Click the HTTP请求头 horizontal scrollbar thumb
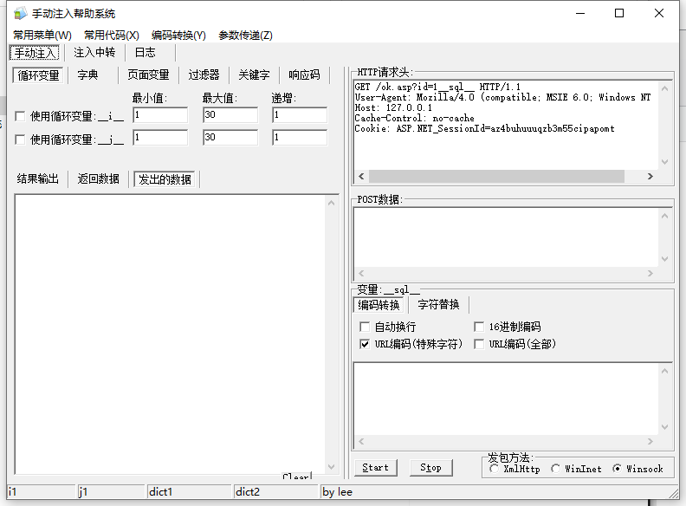The width and height of the screenshot is (686, 506). tap(496, 177)
